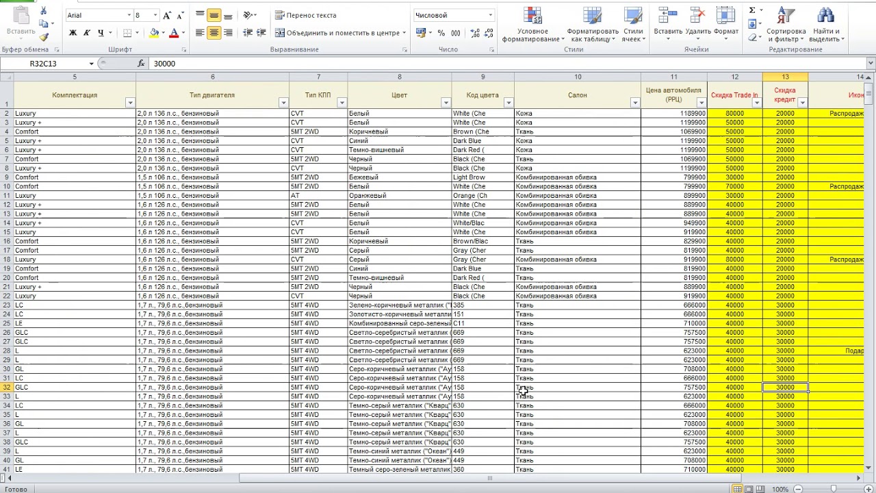
Task: Click the zoom slider handle
Action: tap(833, 489)
